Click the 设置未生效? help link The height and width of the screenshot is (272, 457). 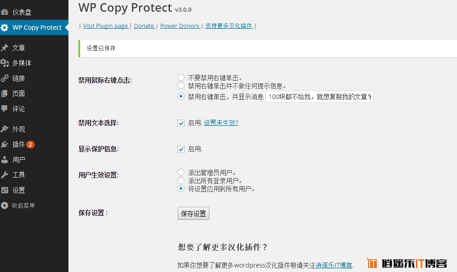(x=221, y=123)
